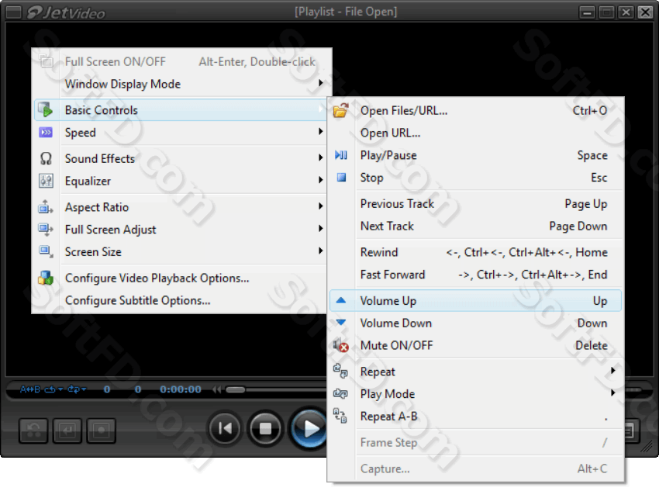Click the large blue Play button
Viewport: 659px width, 491px height.
309,428
